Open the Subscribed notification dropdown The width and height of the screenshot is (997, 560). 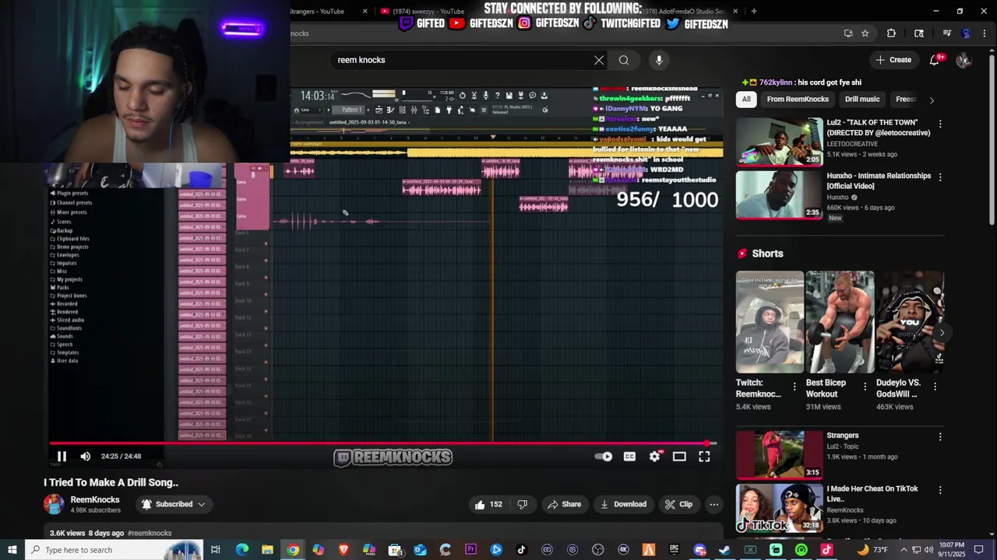click(174, 504)
